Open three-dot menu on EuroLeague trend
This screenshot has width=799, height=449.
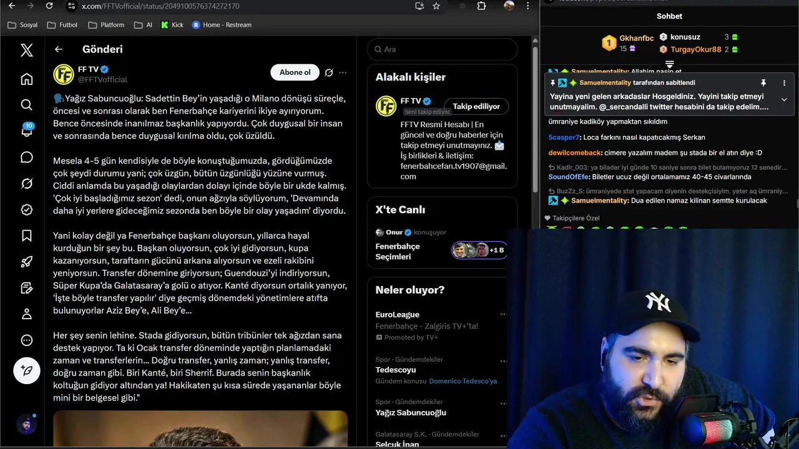coord(503,314)
